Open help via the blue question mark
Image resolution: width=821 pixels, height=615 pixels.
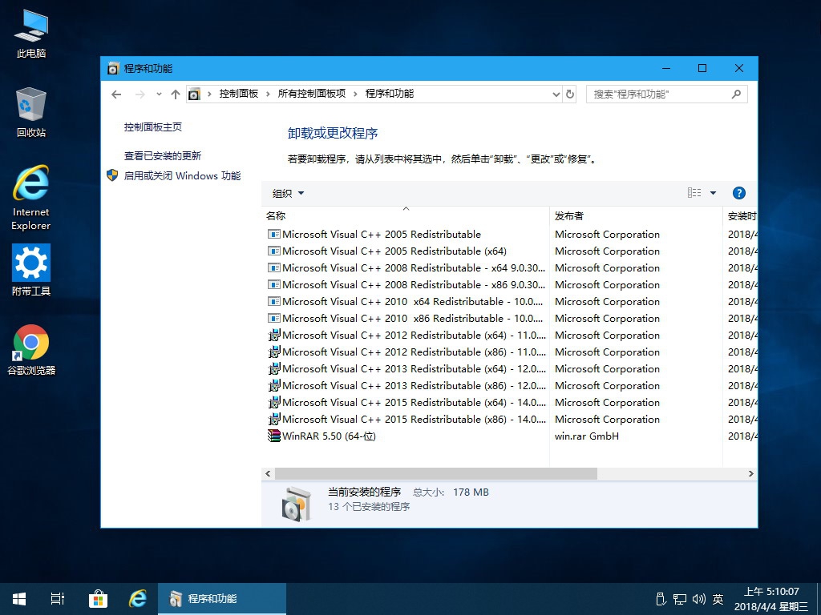pyautogui.click(x=738, y=193)
